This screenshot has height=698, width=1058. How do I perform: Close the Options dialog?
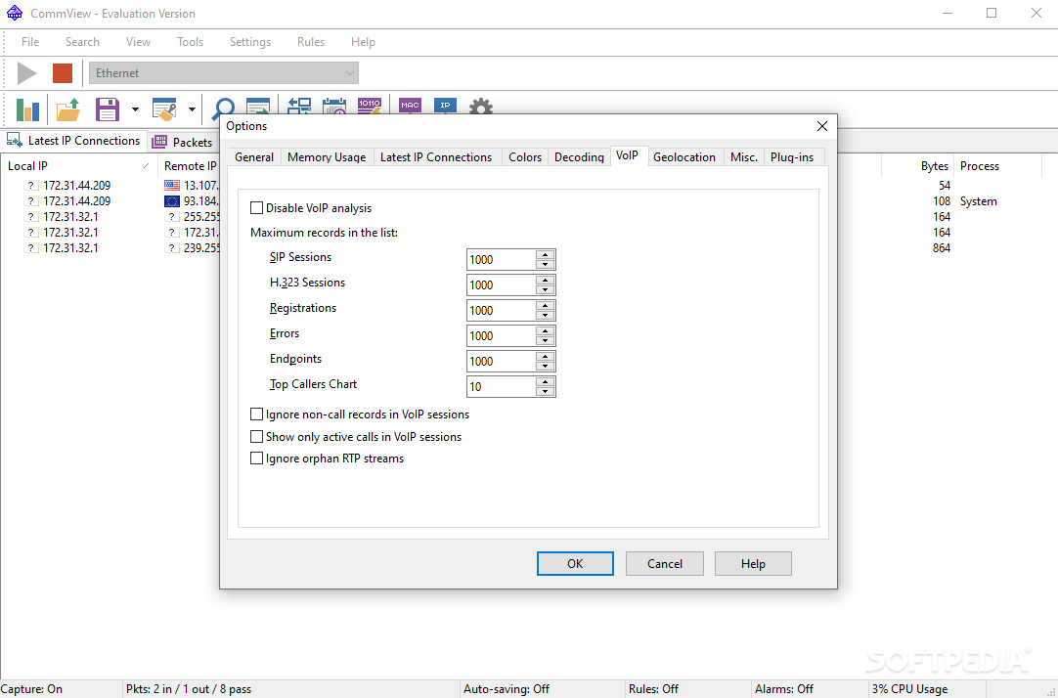tap(821, 126)
